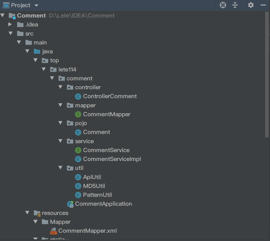Hide the Project tool window via minus icon
This screenshot has width=270, height=241.
[x=263, y=5]
